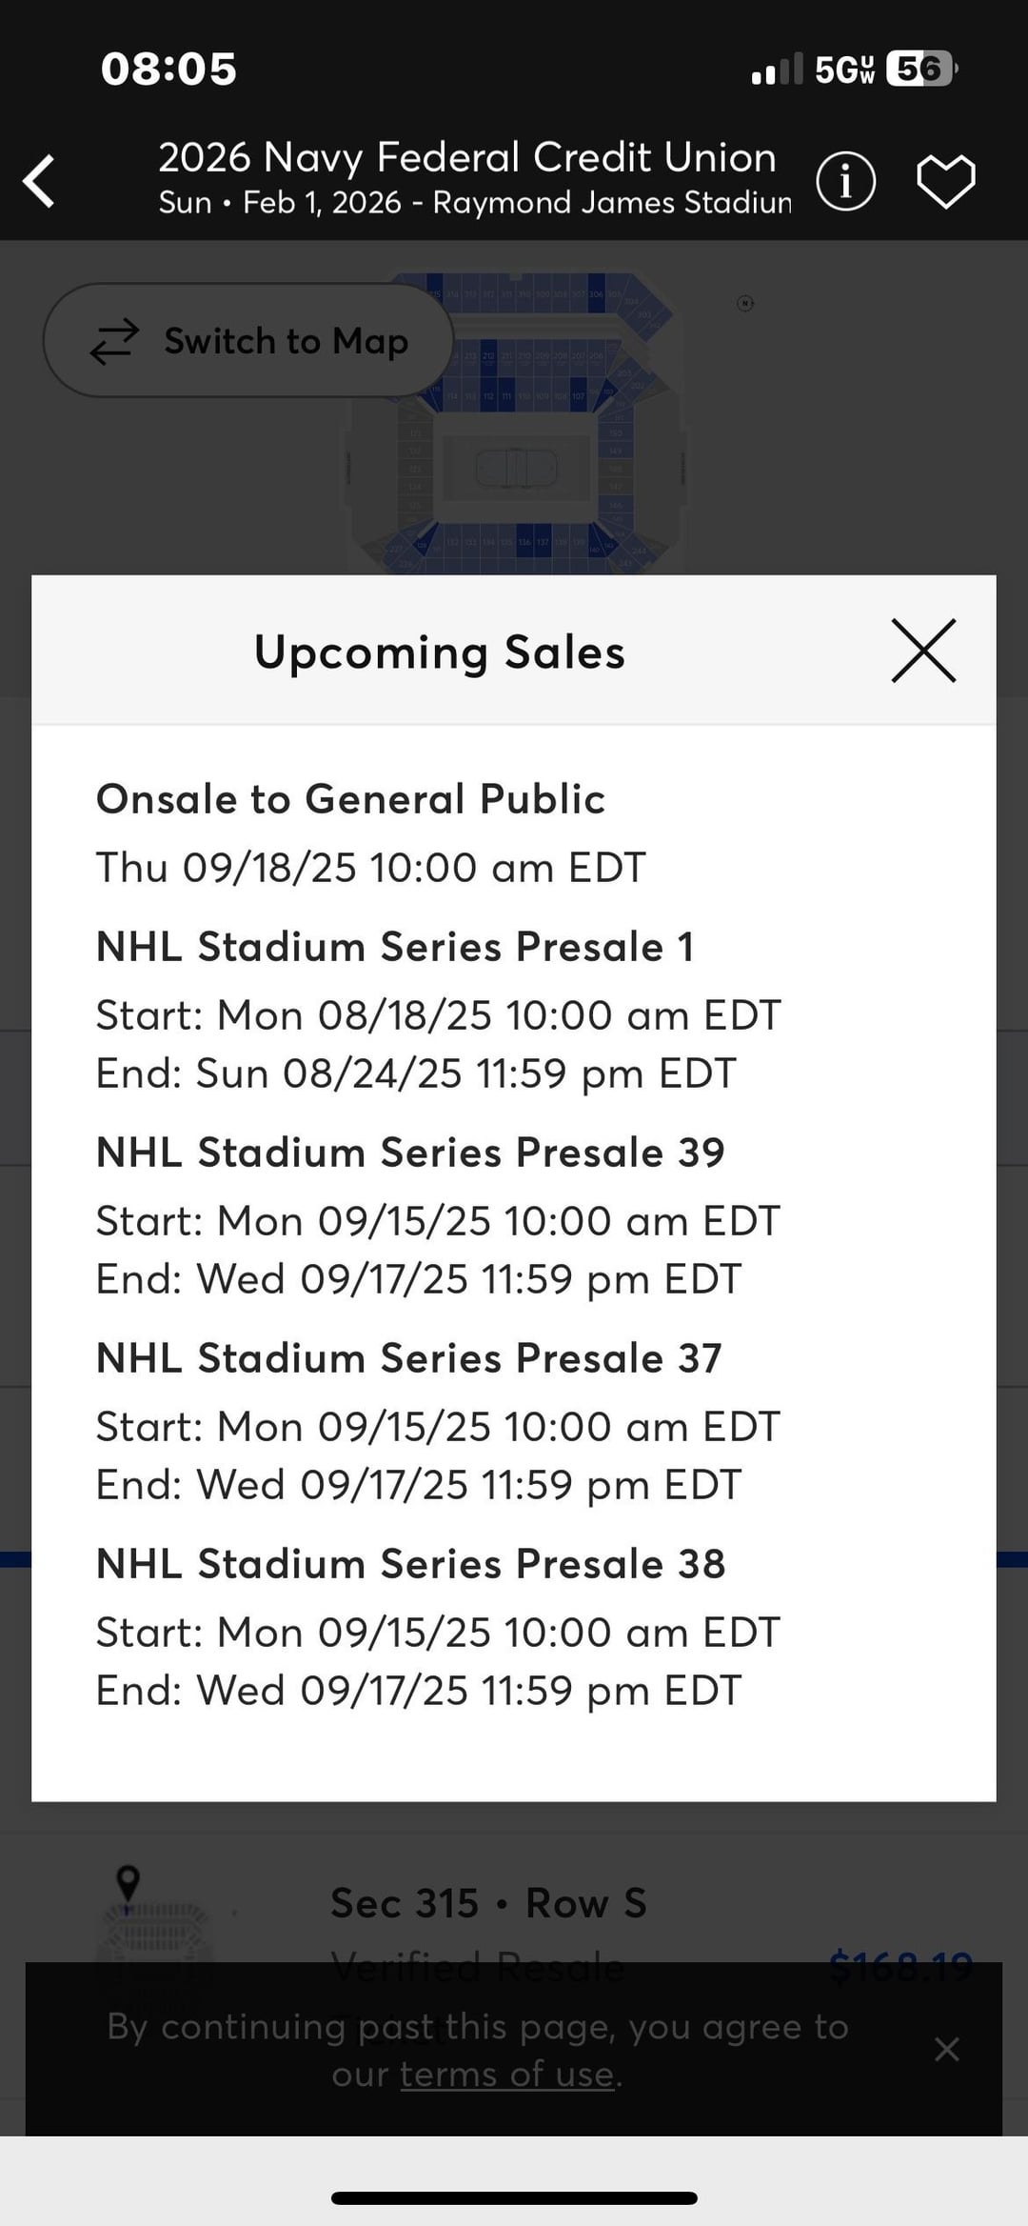Open the terms of use link
1028x2226 pixels.
point(506,2075)
